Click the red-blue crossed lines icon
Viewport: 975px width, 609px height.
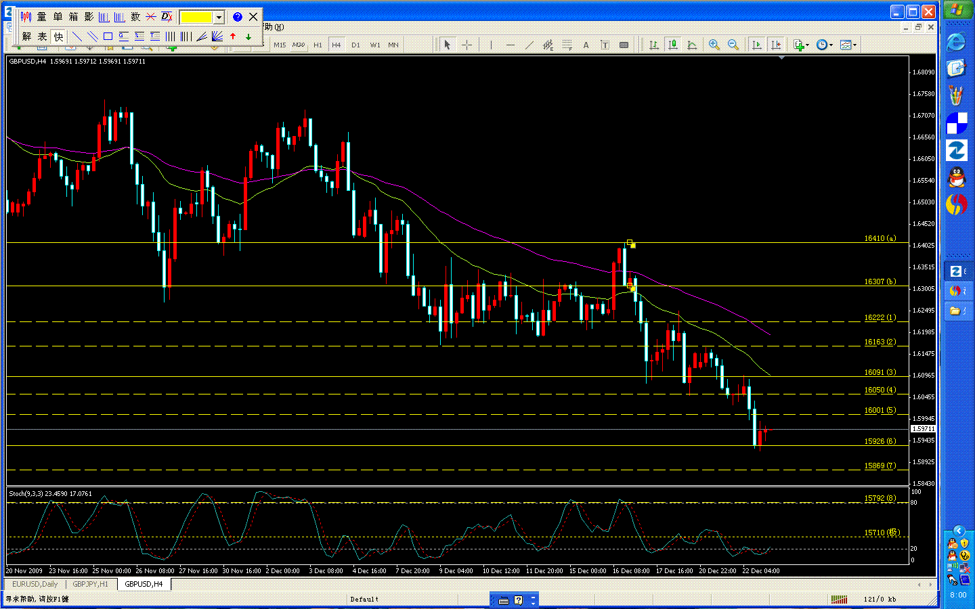click(x=151, y=17)
